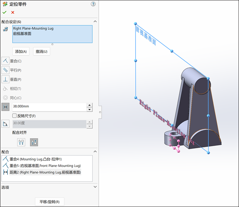
Task: Click the 38.000mm distance input field
Action: point(48,107)
